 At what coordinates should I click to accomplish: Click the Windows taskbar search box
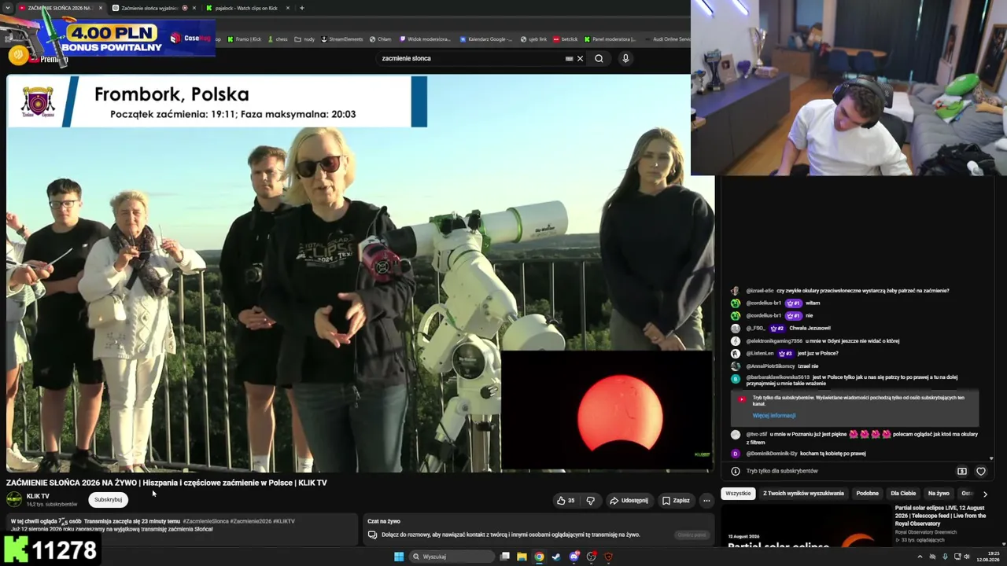[x=451, y=557]
